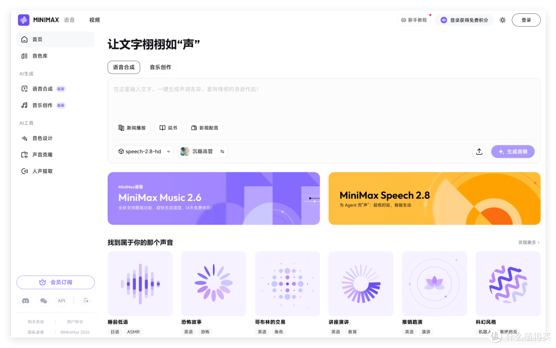This screenshot has width=556, height=348.
Task: Toggle the light/dark theme sun icon
Action: 503,20
